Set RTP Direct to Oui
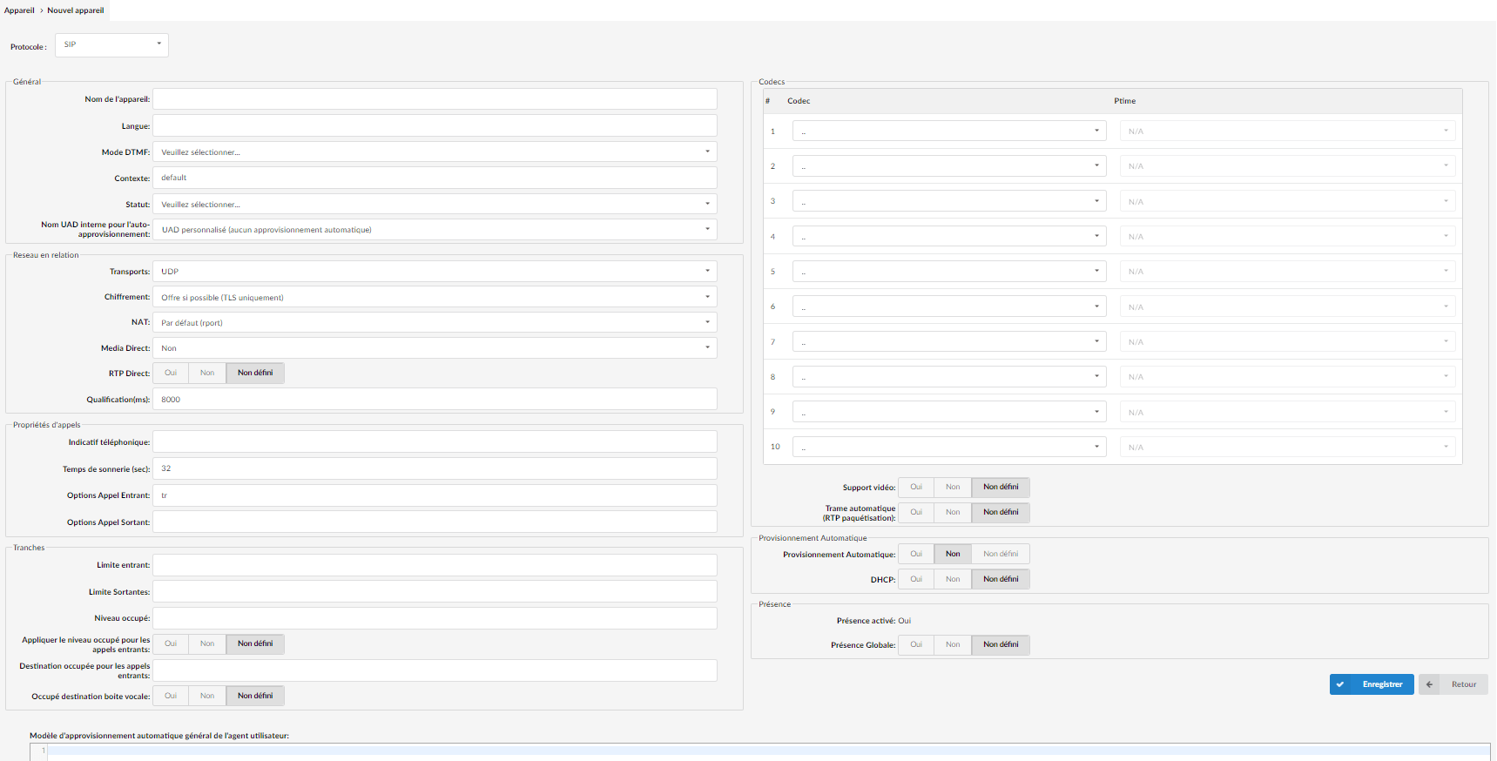 (x=171, y=373)
